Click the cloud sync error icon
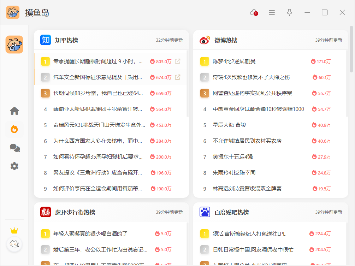 (x=254, y=13)
